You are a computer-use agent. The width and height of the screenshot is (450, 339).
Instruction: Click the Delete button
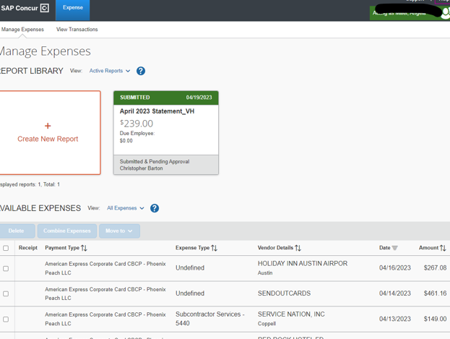click(x=17, y=231)
